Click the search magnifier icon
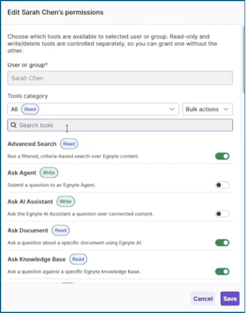 pyautogui.click(x=13, y=125)
